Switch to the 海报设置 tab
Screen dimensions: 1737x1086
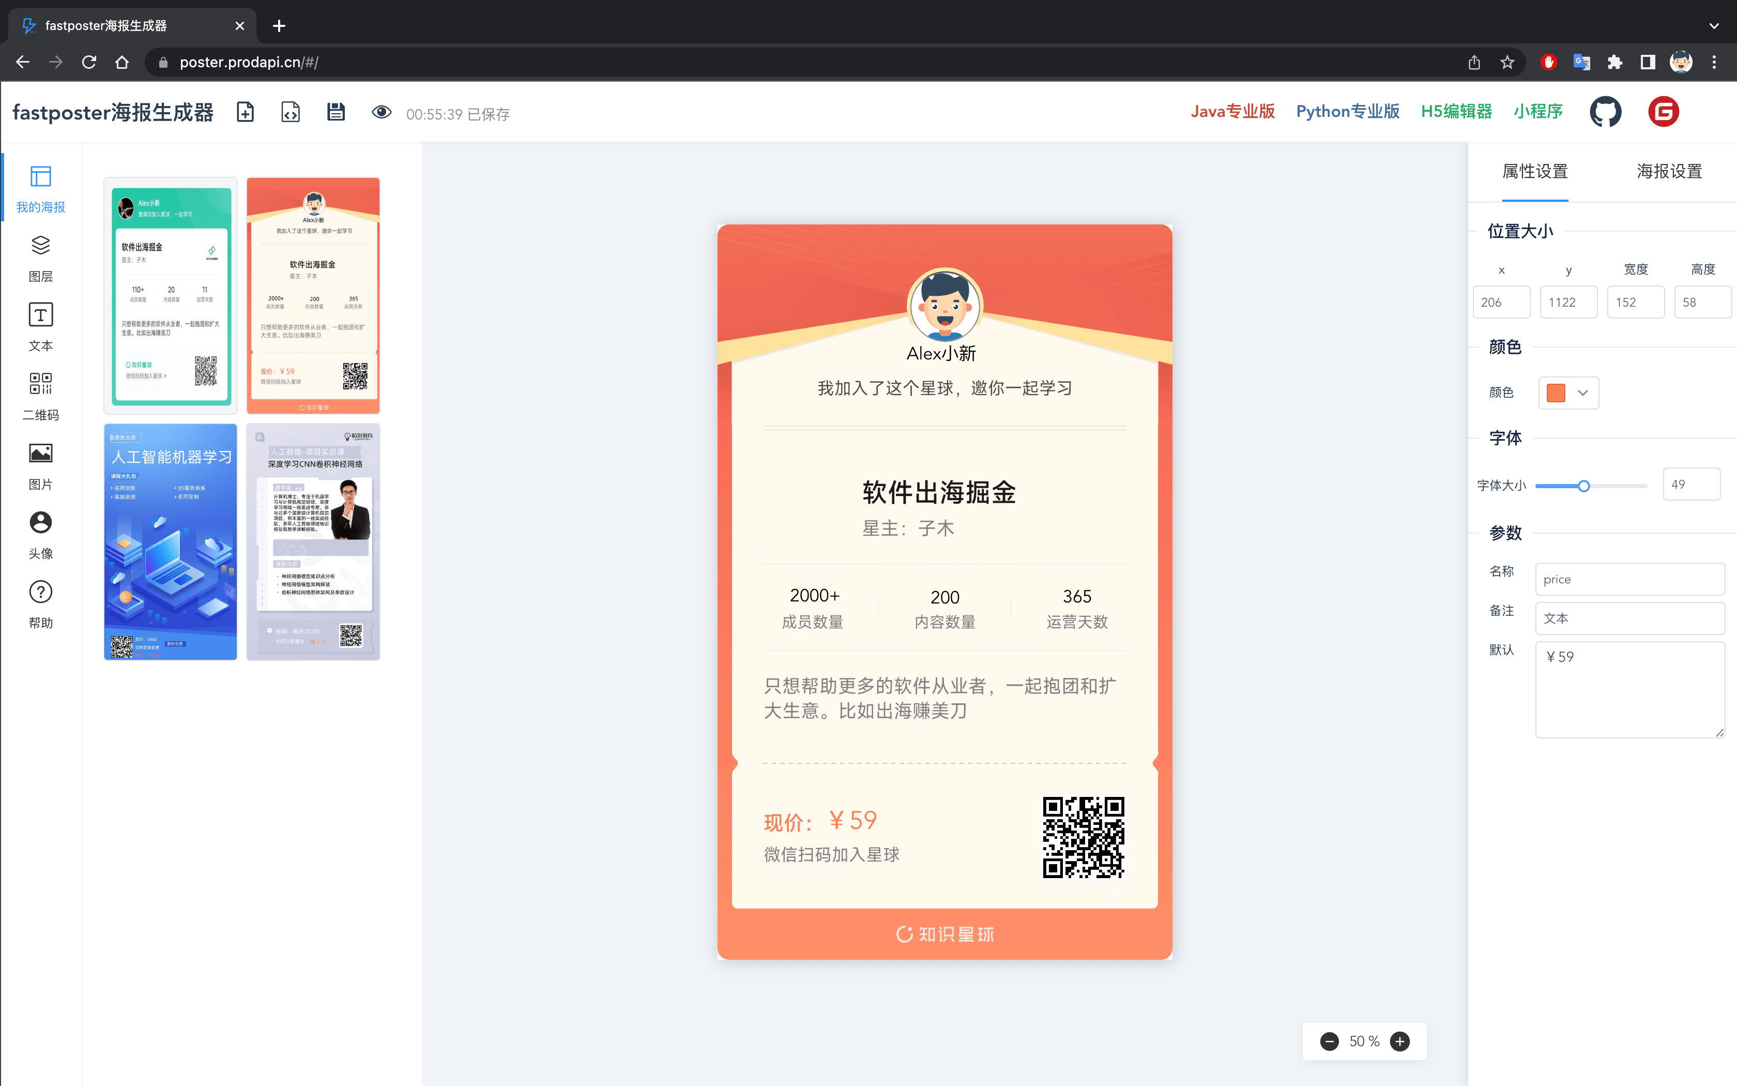click(x=1668, y=172)
